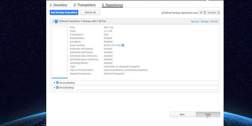Click the Win10Desktop backup recovery icon

coord(57,88)
